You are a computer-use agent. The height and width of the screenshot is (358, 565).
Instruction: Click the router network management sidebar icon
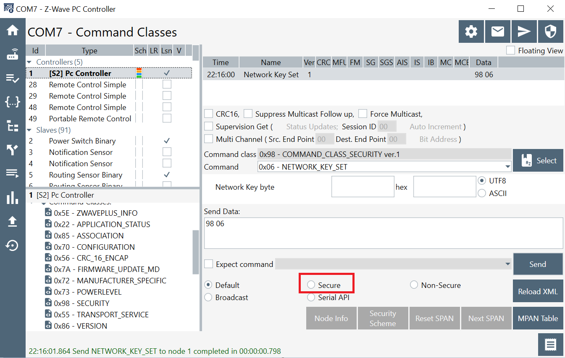[x=13, y=55]
